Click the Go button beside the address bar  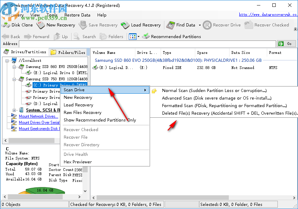(x=286, y=44)
